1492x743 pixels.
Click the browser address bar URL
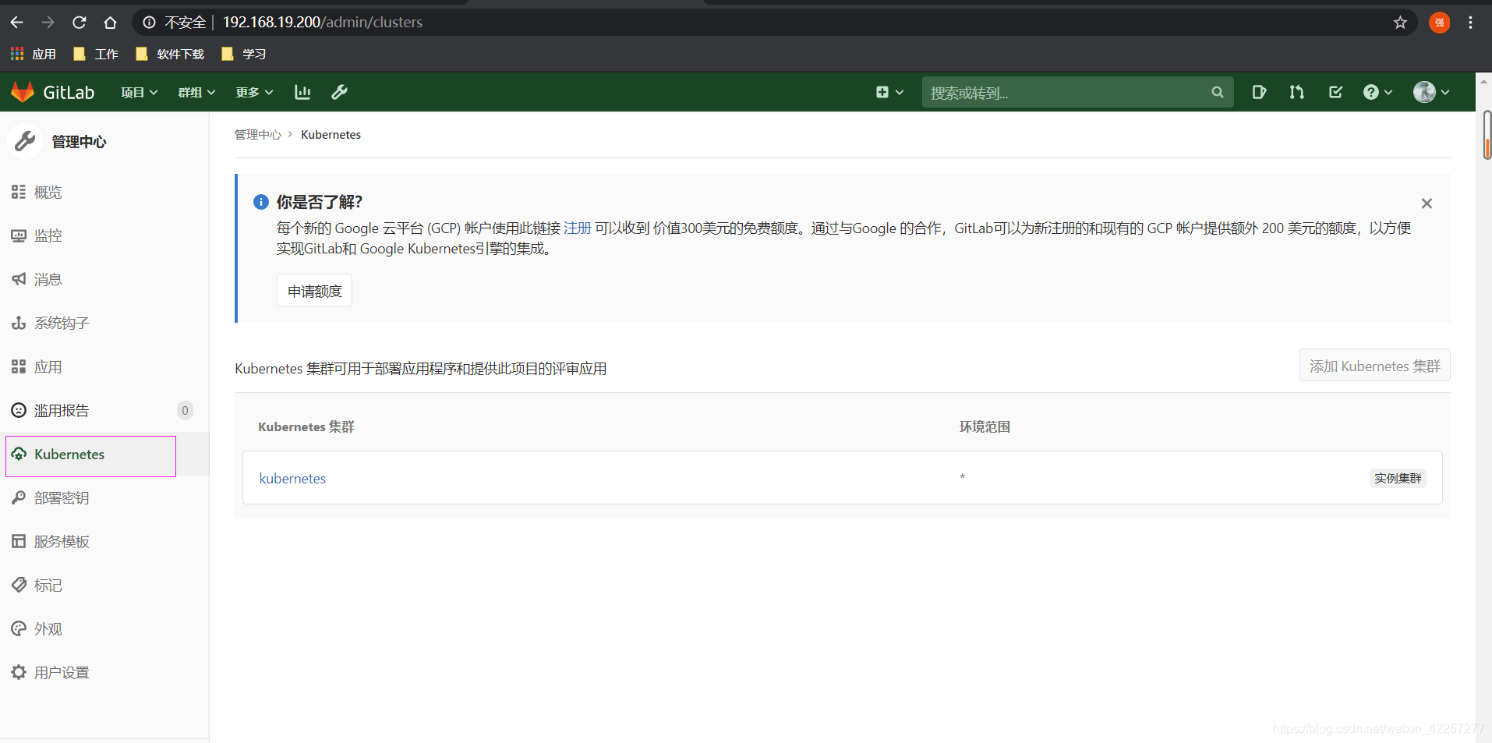click(x=323, y=22)
